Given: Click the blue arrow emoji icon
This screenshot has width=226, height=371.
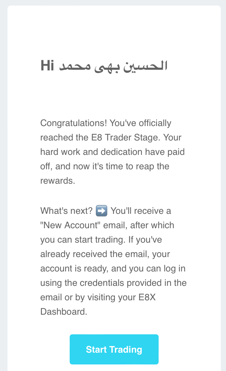Looking at the screenshot, I should coord(101,211).
